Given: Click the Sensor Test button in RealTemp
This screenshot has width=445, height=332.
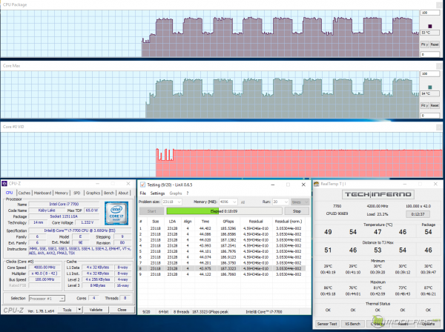Looking at the screenshot, I should (x=327, y=324).
